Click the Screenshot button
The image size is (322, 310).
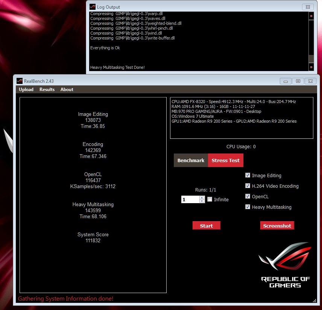277,226
